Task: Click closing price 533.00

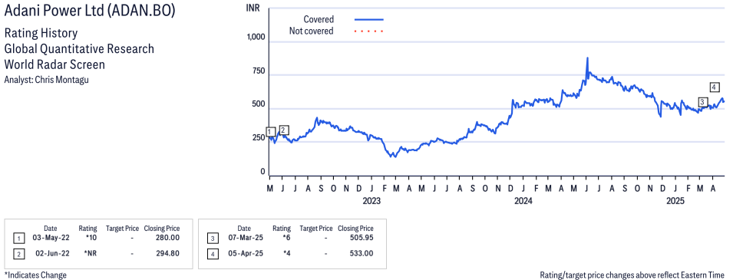Action: coord(362,253)
